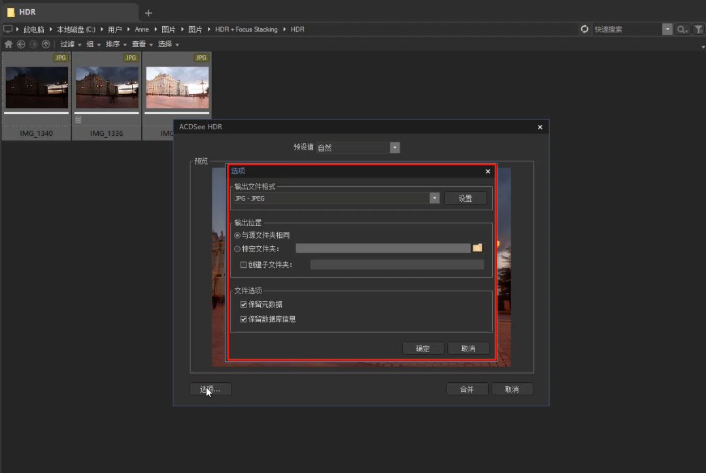The width and height of the screenshot is (706, 473).
Task: Expand the arrow after Anne in path
Action: 156,29
